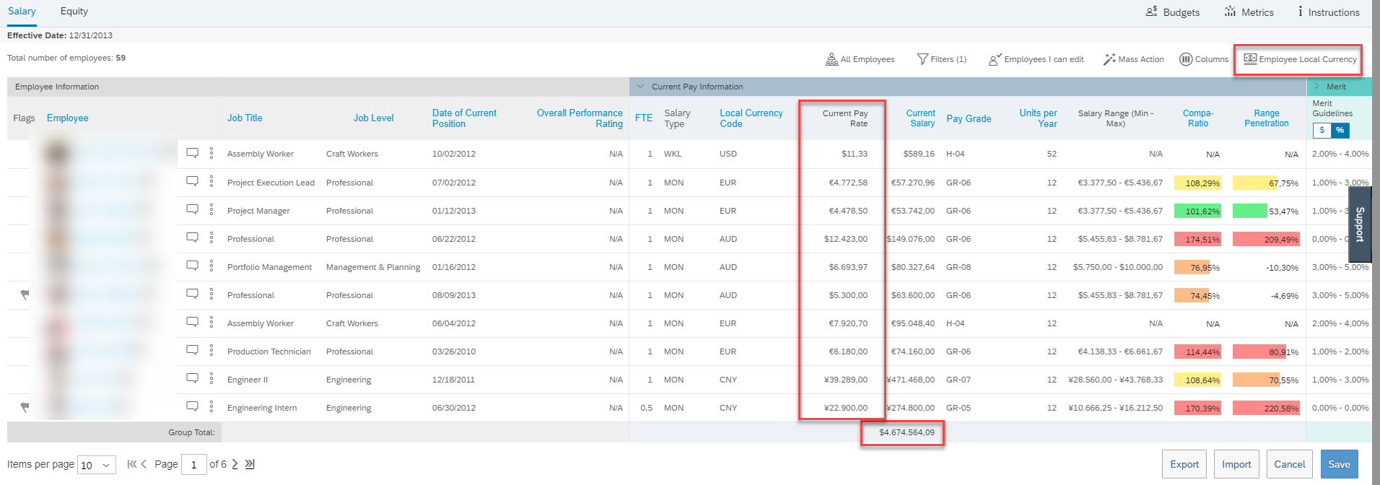Viewport: 1380px width, 485px height.
Task: Go to the previous page
Action: coord(144,464)
